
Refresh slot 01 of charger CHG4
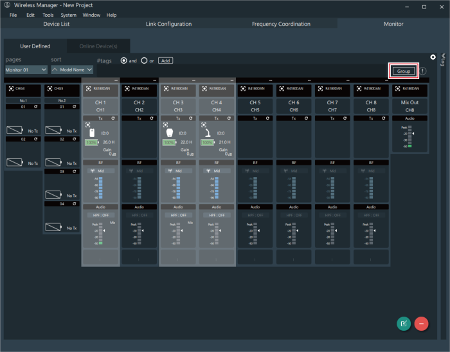[x=36, y=107]
